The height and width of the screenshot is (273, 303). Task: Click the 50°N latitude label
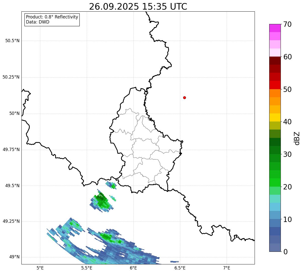click(x=14, y=113)
